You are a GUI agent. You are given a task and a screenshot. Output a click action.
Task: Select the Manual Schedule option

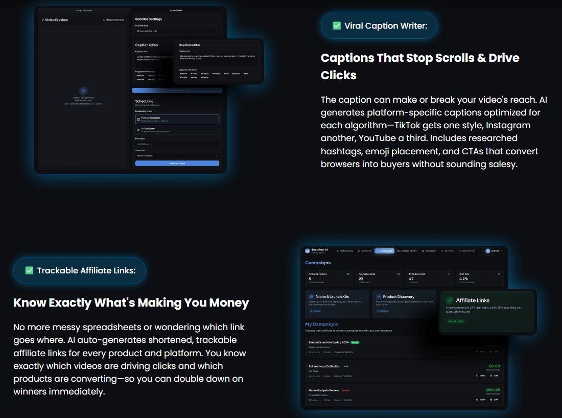click(177, 119)
